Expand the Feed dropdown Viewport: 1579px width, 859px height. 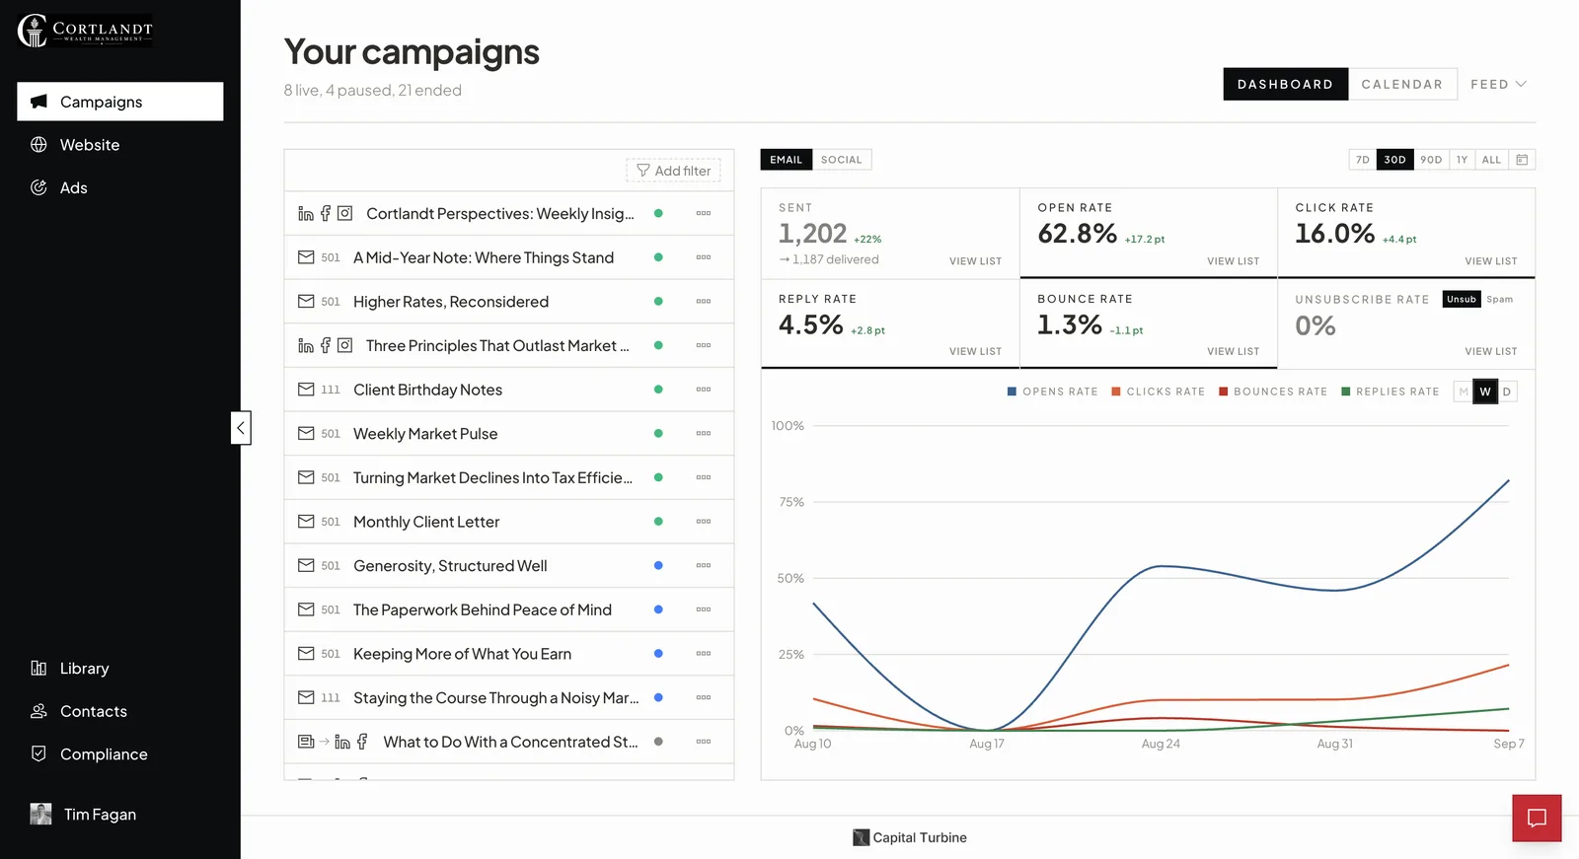click(1498, 84)
